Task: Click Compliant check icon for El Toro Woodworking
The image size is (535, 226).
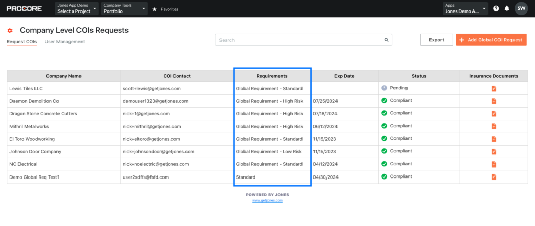Action: point(384,138)
